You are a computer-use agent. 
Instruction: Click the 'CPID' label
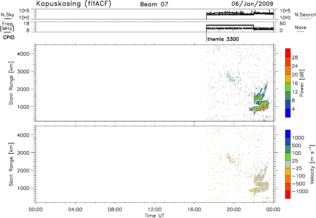(9, 37)
